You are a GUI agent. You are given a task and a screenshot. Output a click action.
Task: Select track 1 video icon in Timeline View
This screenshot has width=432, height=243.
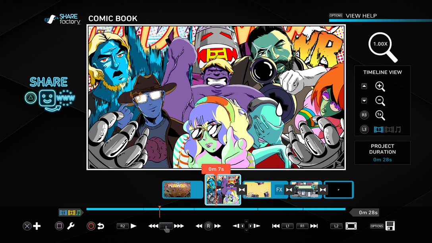click(378, 129)
